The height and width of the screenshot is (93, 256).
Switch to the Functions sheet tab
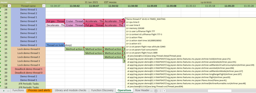(18, 91)
